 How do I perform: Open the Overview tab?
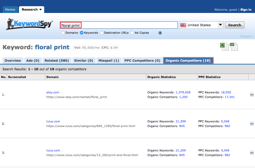[x=13, y=61]
